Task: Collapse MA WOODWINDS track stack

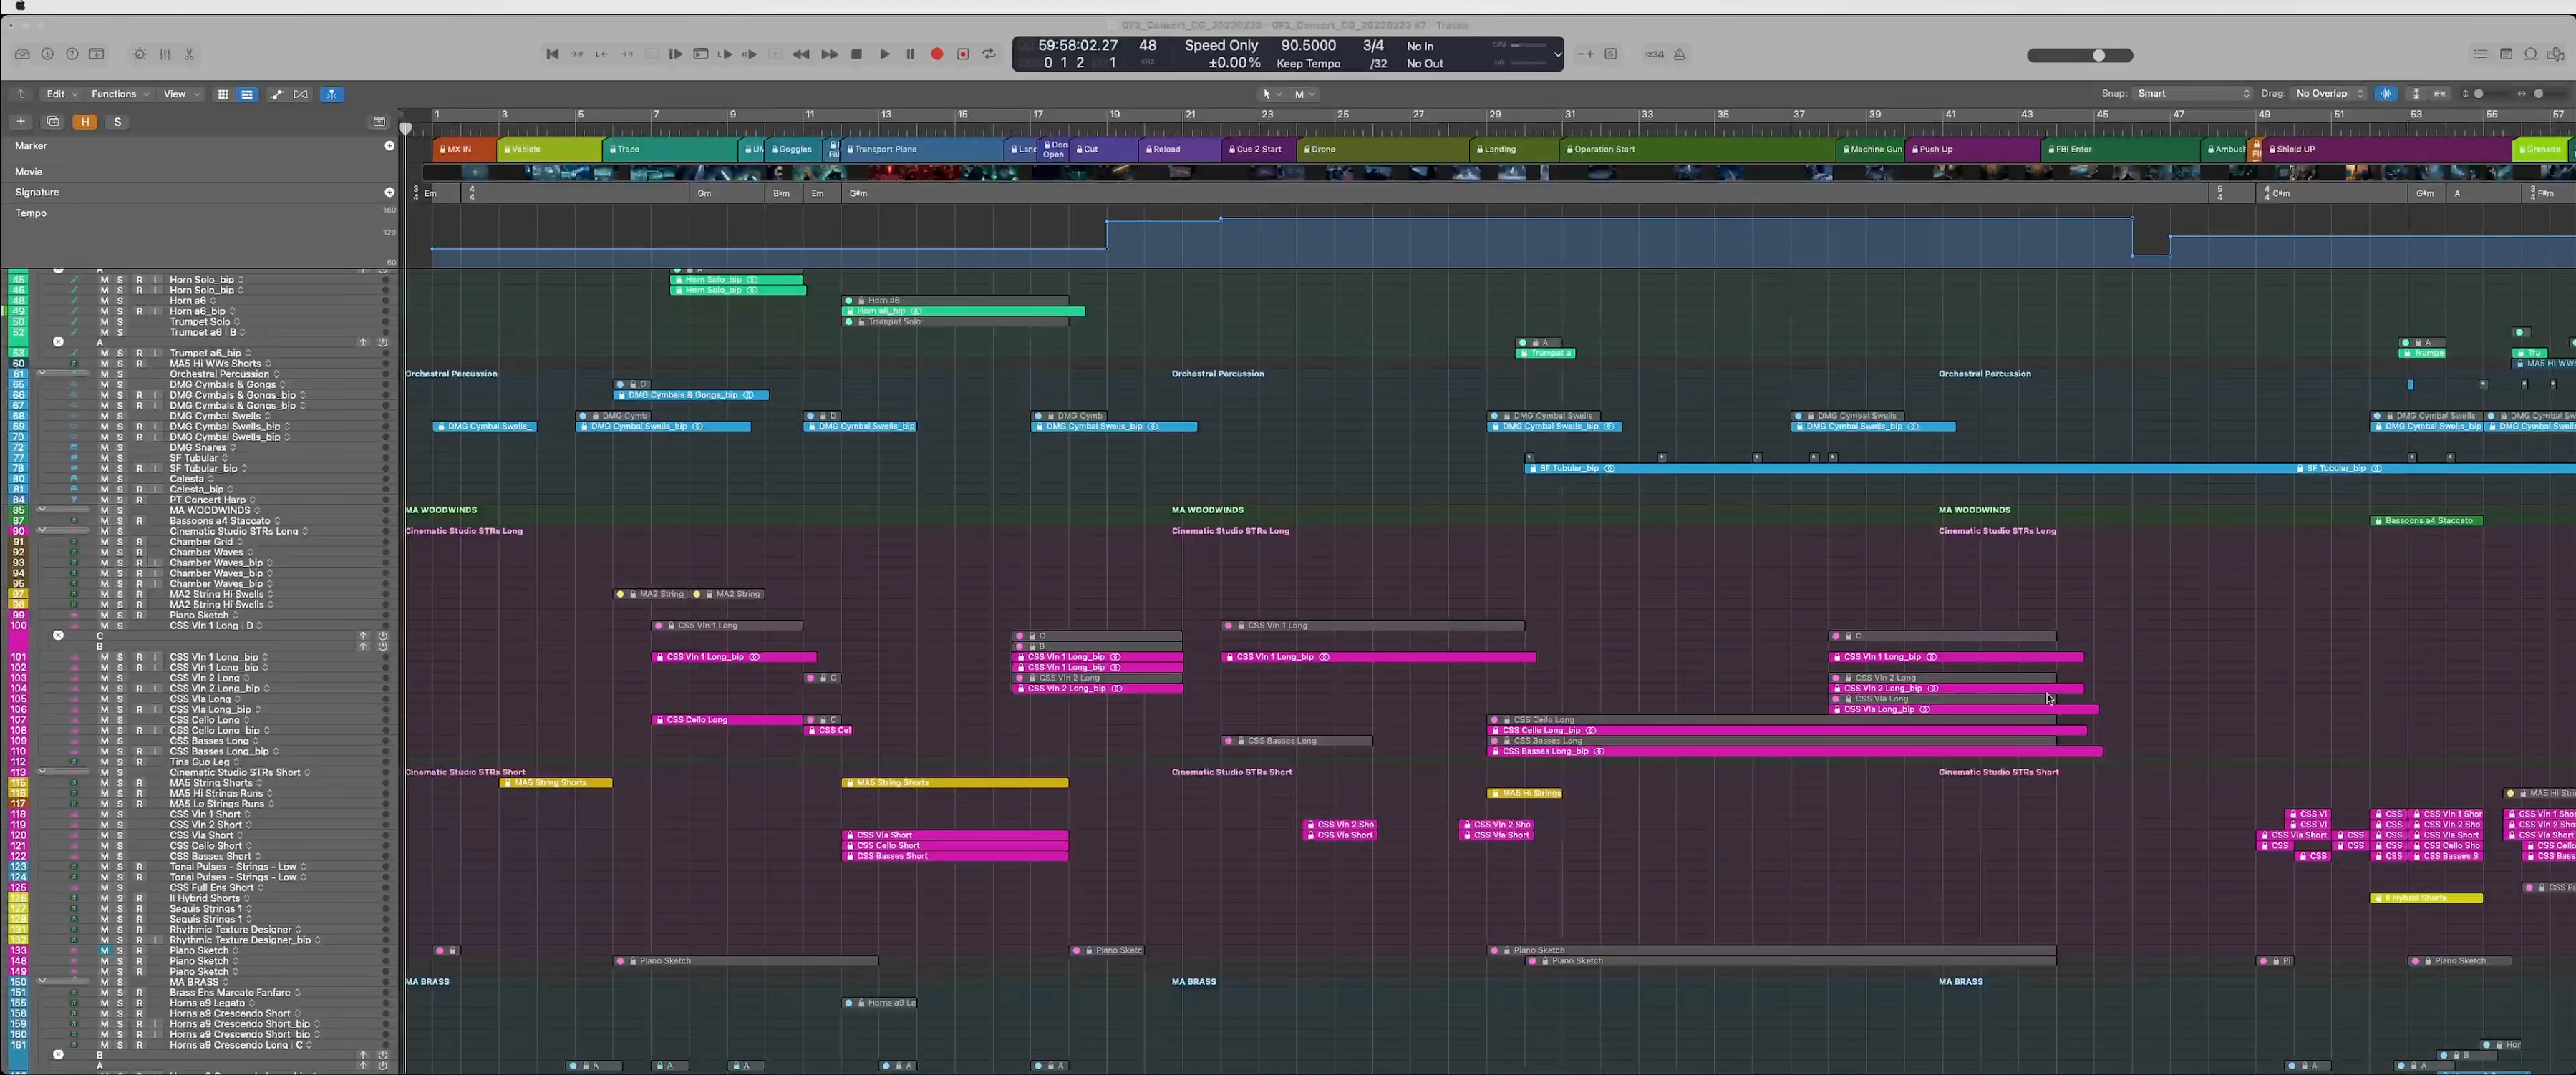Action: click(41, 510)
